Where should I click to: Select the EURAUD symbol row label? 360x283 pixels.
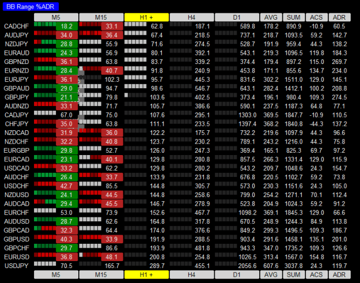pyautogui.click(x=17, y=53)
